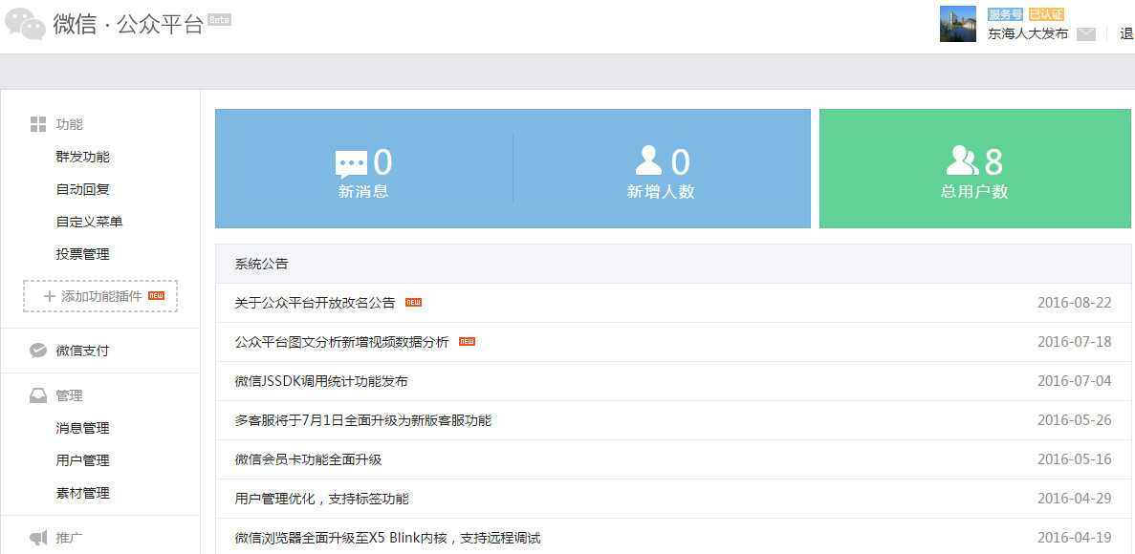
Task: Click the 微信 · 公众平台 title text
Action: [x=128, y=24]
